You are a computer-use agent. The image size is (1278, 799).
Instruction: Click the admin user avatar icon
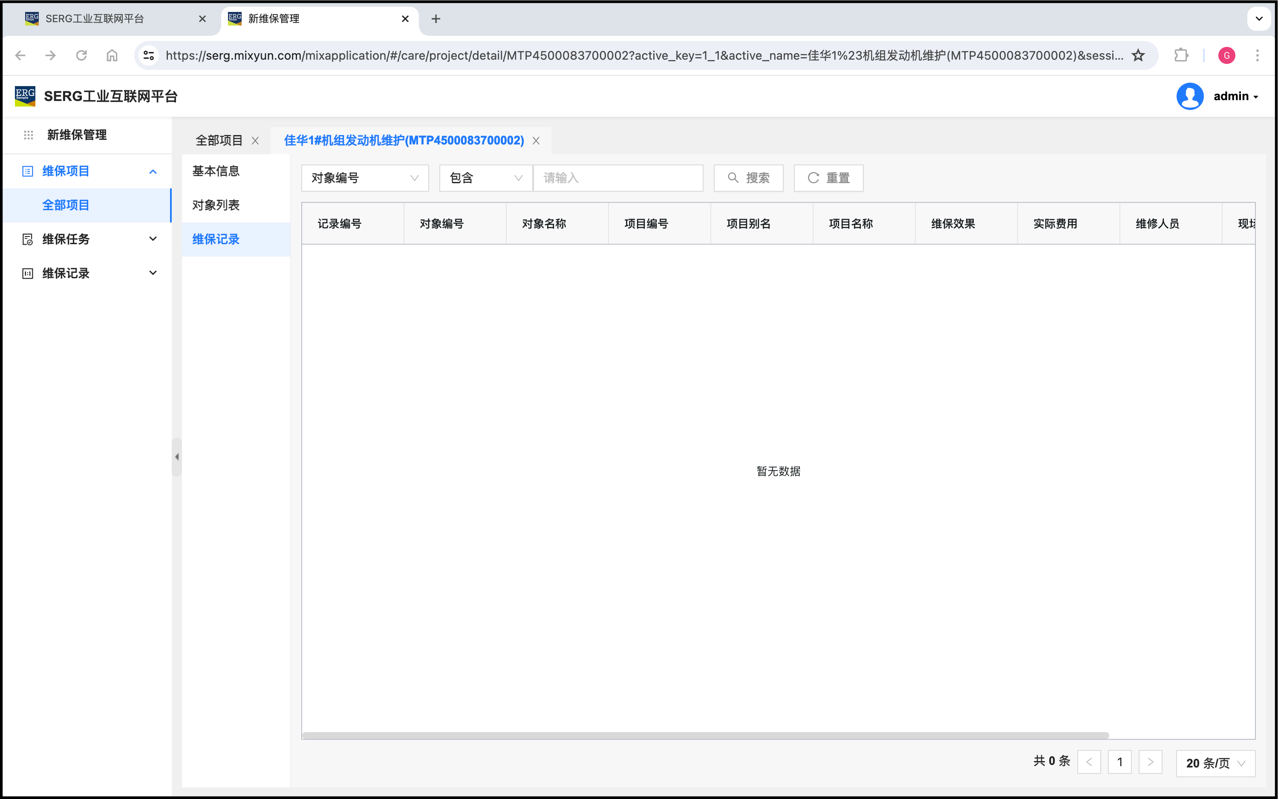point(1189,96)
